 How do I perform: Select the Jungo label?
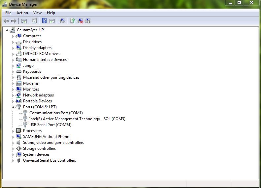point(28,66)
